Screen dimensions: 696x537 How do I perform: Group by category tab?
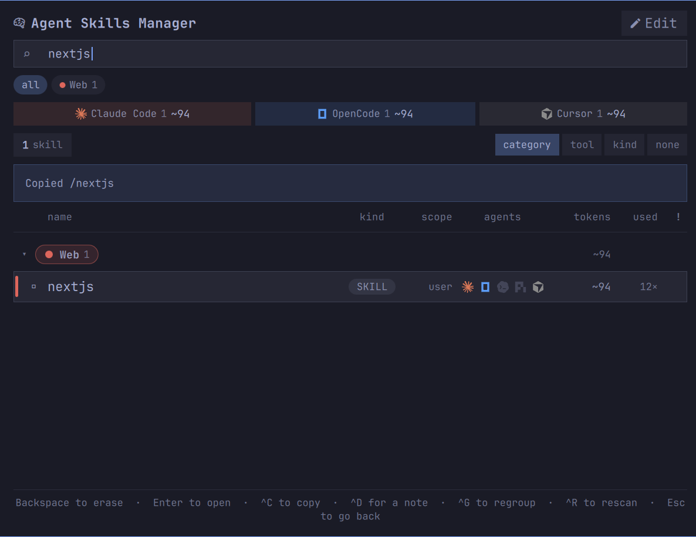pyautogui.click(x=527, y=145)
